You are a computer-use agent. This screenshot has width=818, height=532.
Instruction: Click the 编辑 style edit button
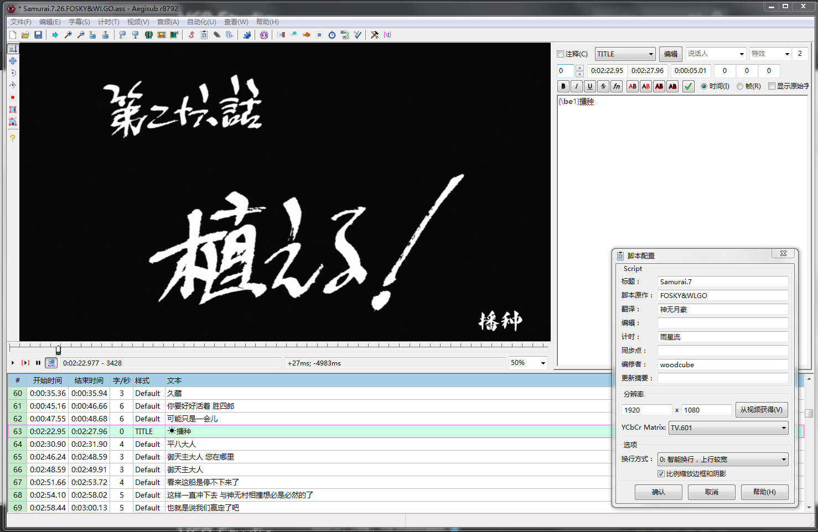671,54
